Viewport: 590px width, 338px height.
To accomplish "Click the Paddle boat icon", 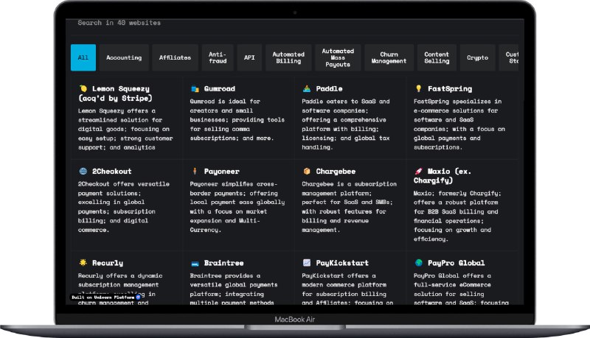I will pos(307,88).
